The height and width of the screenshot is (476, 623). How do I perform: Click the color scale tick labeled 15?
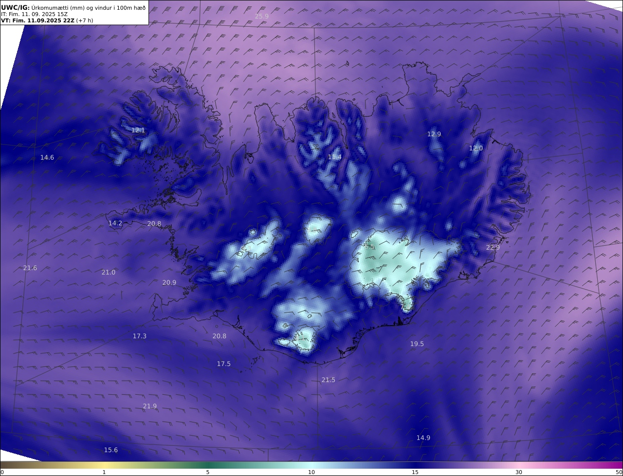415,472
